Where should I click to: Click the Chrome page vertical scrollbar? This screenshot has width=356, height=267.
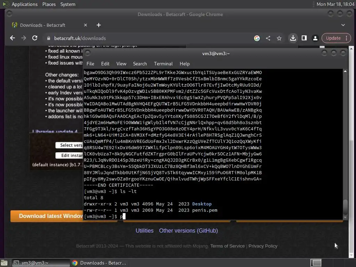351,152
